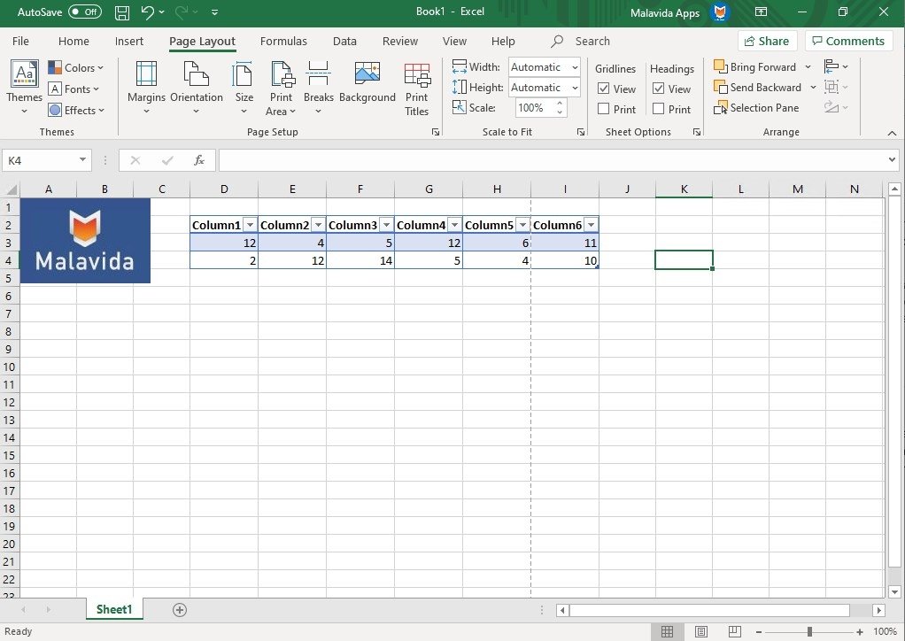This screenshot has height=641, width=905.
Task: Open the Size menu in Page Setup
Action: [x=244, y=87]
